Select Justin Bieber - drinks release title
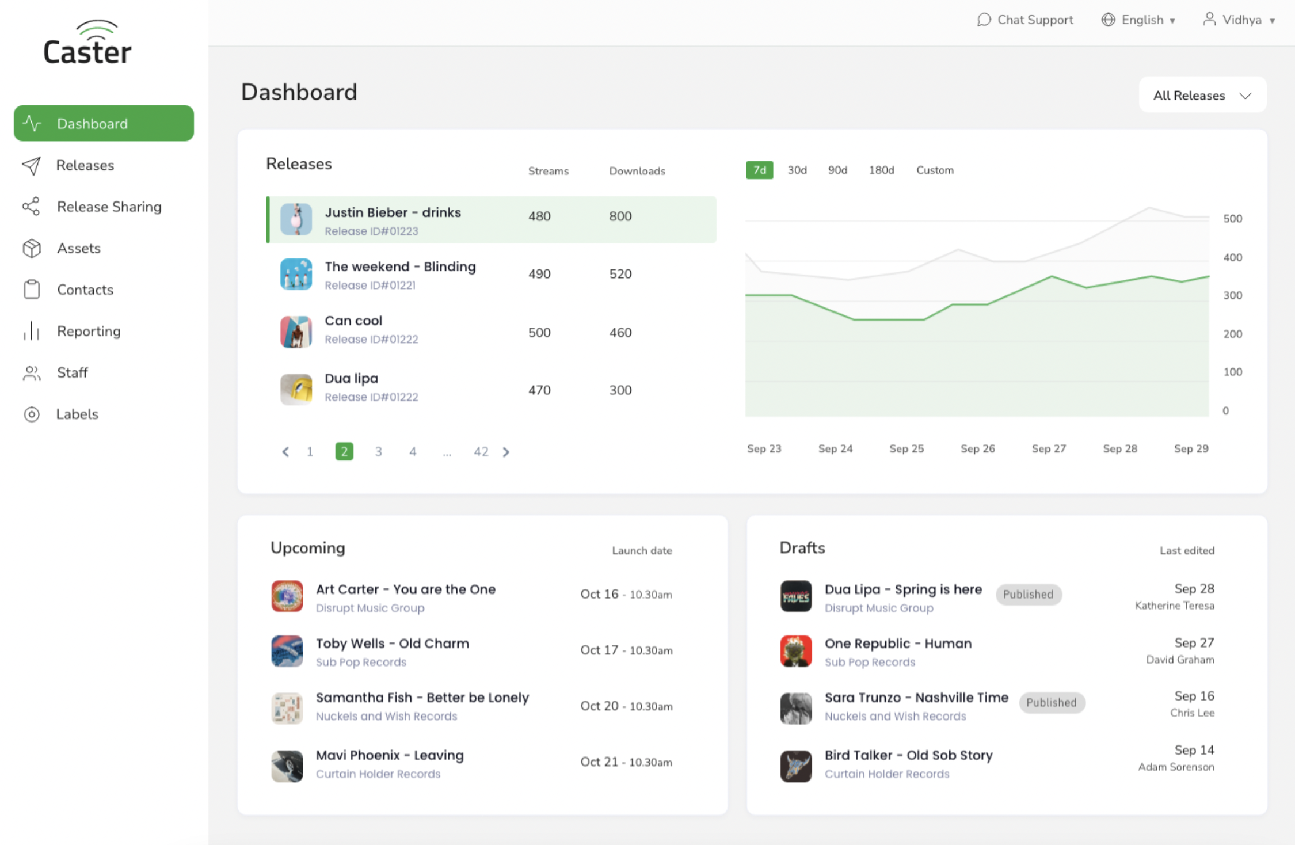1295x845 pixels. (393, 212)
